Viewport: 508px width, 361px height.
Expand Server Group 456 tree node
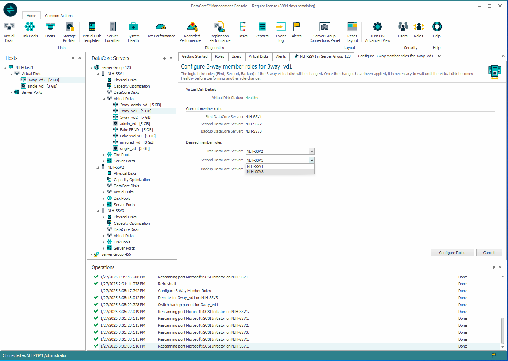pyautogui.click(x=91, y=255)
